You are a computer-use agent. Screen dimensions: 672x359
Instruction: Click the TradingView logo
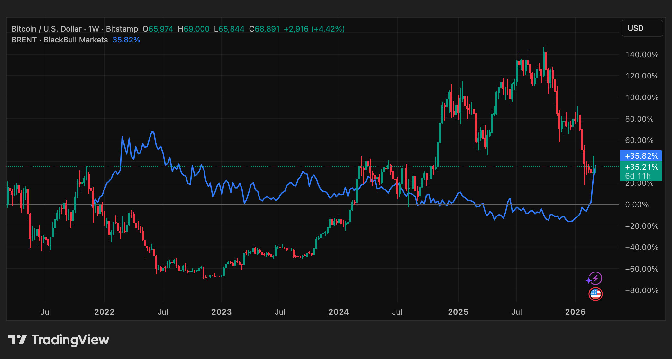click(58, 340)
